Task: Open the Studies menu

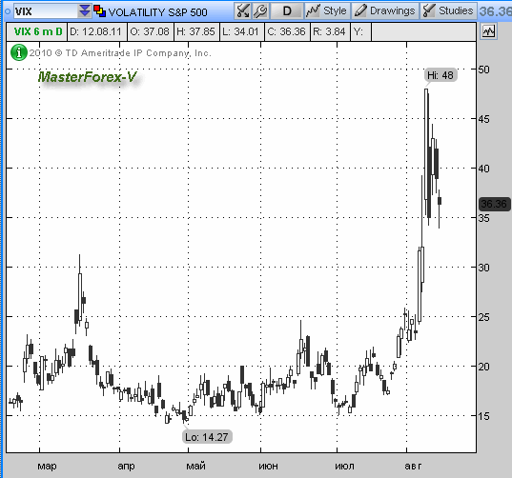Action: (x=448, y=11)
